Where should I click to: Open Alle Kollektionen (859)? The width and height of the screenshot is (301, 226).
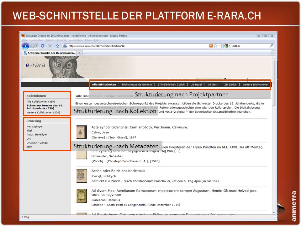(41, 101)
